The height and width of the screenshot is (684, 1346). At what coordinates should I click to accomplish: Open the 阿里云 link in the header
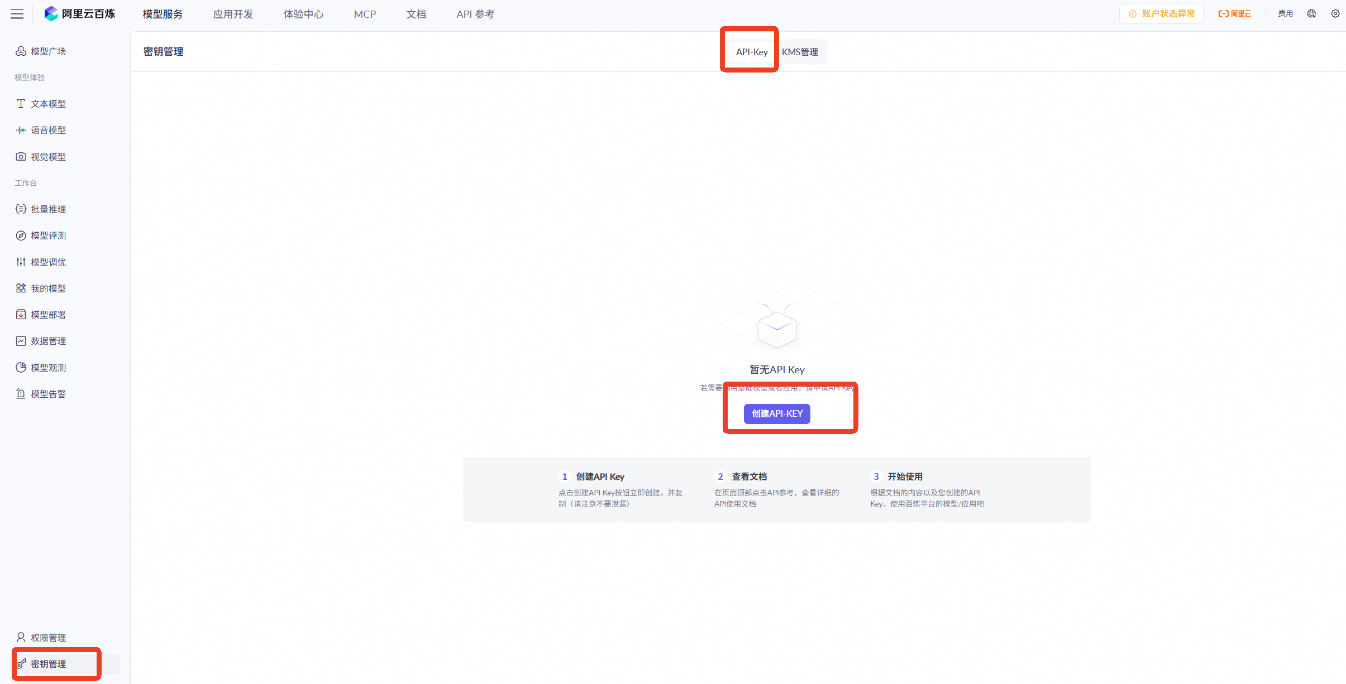[1235, 14]
